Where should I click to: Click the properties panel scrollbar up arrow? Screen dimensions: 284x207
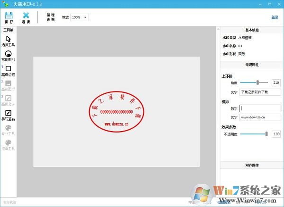(218, 29)
